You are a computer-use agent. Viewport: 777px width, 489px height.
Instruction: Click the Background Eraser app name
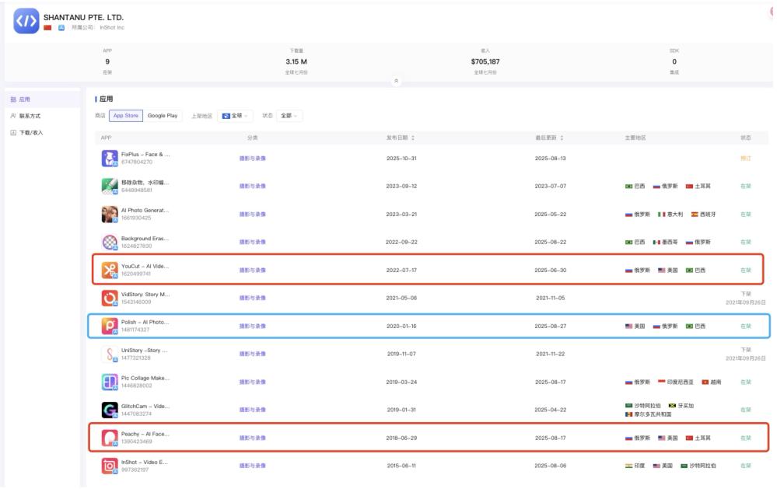pyautogui.click(x=145, y=239)
